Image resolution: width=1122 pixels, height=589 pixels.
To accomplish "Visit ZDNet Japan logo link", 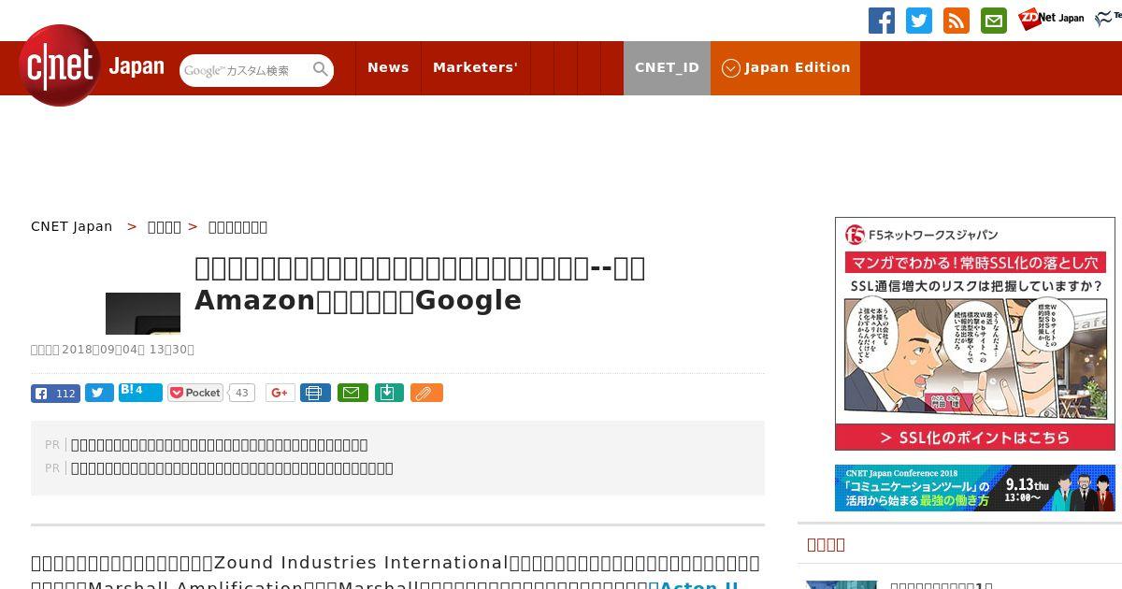I will click(1052, 19).
